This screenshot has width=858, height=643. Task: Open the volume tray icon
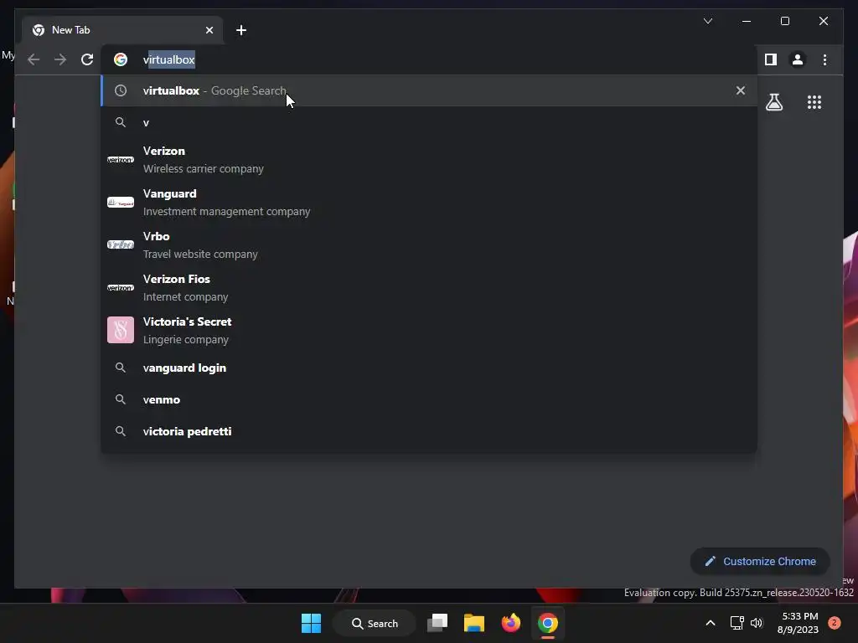tap(757, 623)
